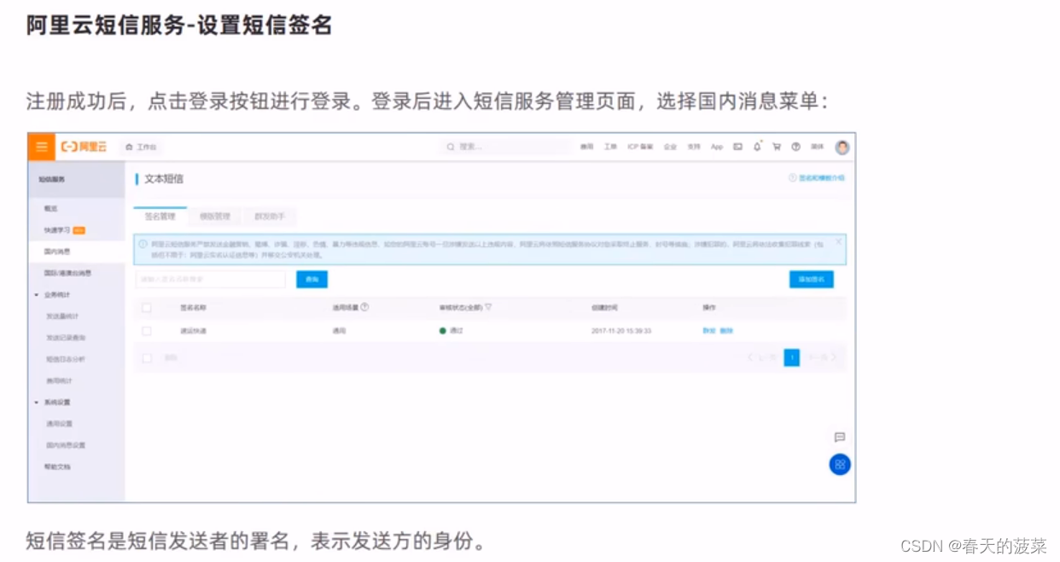This screenshot has width=1060, height=562.
Task: Tick the bottom batch-delete checkbox
Action: [147, 358]
